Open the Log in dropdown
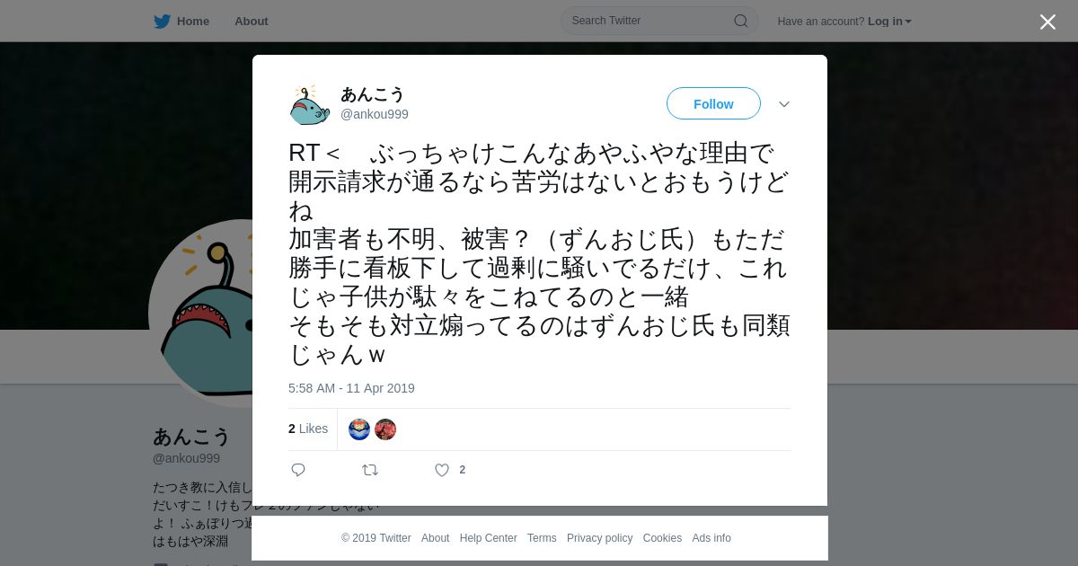1078x566 pixels. [x=889, y=22]
